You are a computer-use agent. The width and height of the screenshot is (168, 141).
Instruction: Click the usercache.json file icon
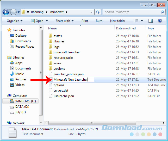click(51, 96)
